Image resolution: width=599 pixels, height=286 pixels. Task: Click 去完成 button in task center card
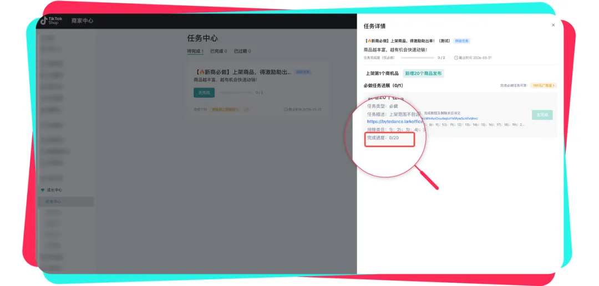(x=204, y=93)
